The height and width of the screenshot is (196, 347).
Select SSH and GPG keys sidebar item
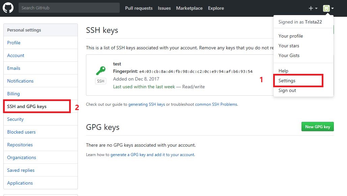40,107
